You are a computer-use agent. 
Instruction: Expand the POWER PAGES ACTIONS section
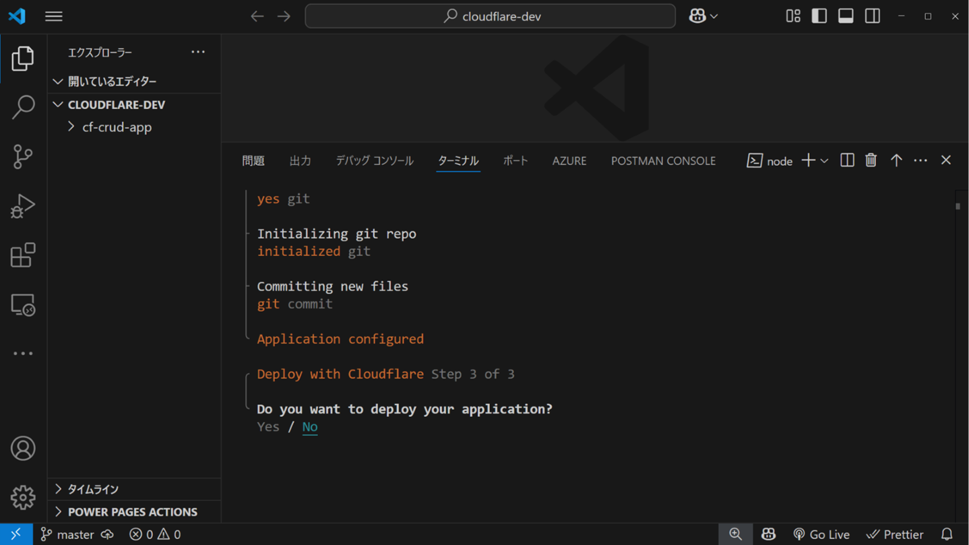134,512
